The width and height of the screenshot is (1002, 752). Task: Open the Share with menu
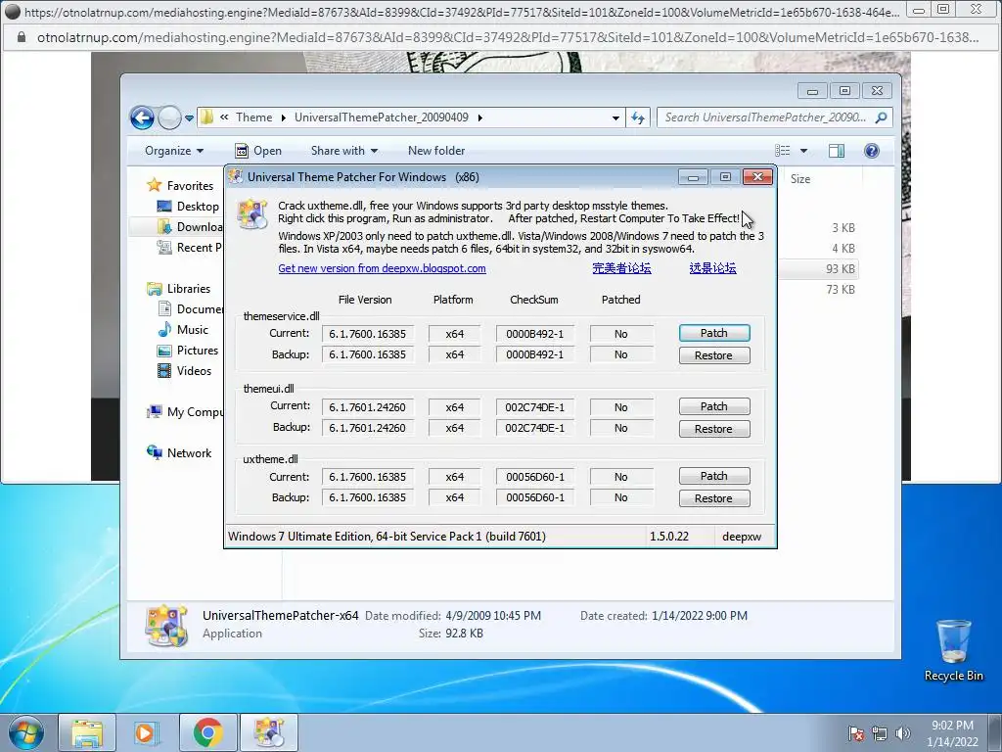click(343, 151)
